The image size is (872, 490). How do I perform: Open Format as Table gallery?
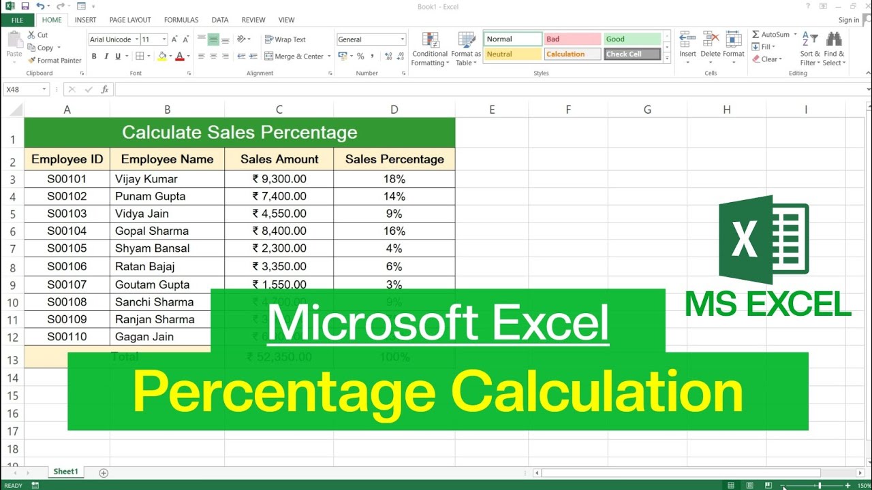pyautogui.click(x=466, y=49)
